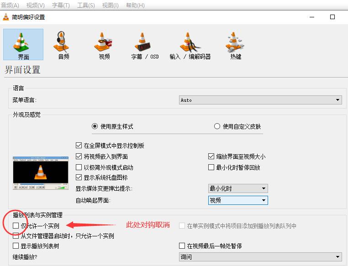The image size is (348, 266).
Task: Open the 音频(A) menu
Action: click(10, 5)
